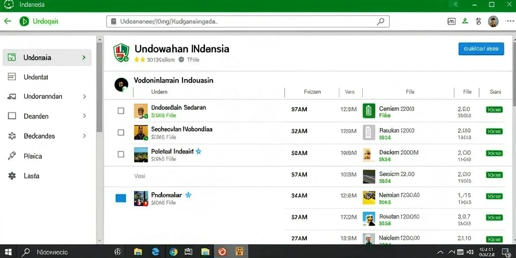516x258 pixels.
Task: Select Undonaia in the sidebar
Action: tap(47, 57)
